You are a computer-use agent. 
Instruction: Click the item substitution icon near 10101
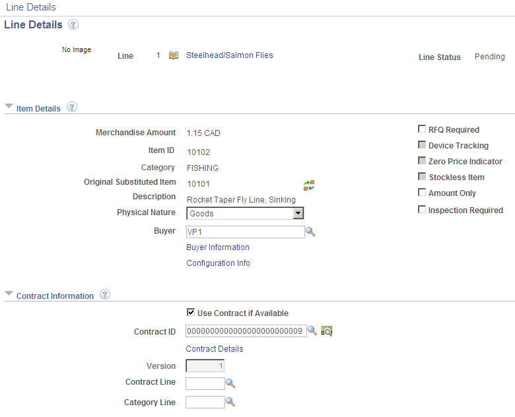pos(309,185)
